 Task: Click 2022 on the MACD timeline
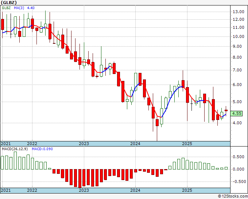(x=32, y=190)
